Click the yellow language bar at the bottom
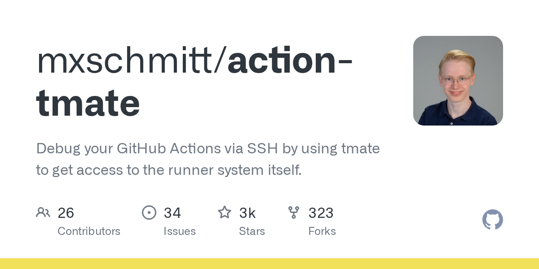The height and width of the screenshot is (269, 539). click(x=269, y=264)
